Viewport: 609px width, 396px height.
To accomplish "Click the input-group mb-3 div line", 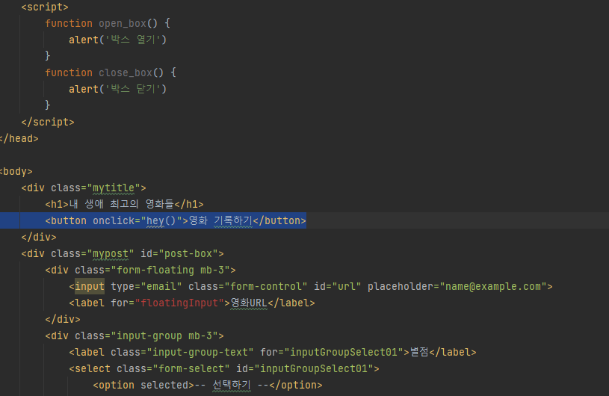I will 135,335.
